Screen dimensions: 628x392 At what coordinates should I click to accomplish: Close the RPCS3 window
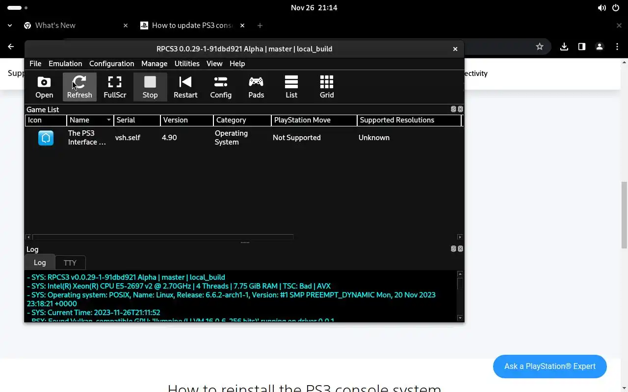[455, 49]
